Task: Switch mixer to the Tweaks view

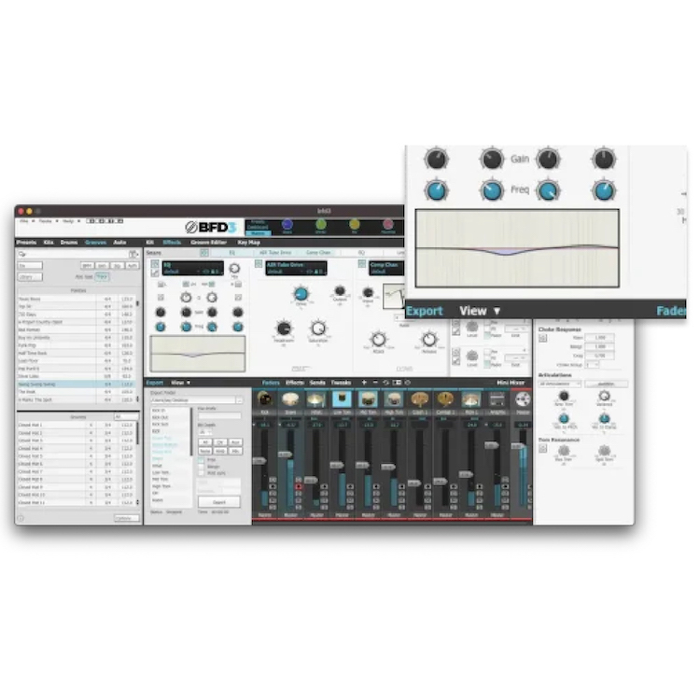Action: click(x=341, y=383)
